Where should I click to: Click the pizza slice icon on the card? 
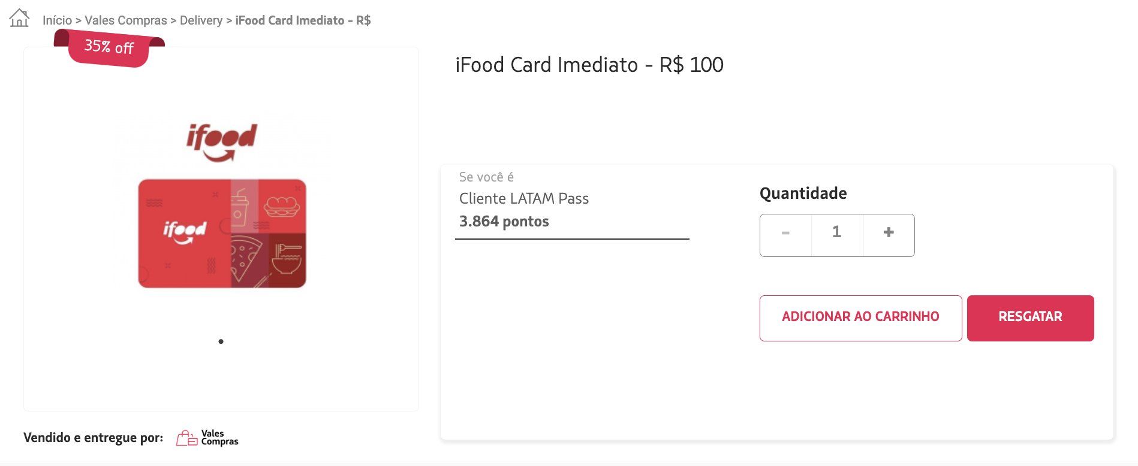click(x=246, y=259)
